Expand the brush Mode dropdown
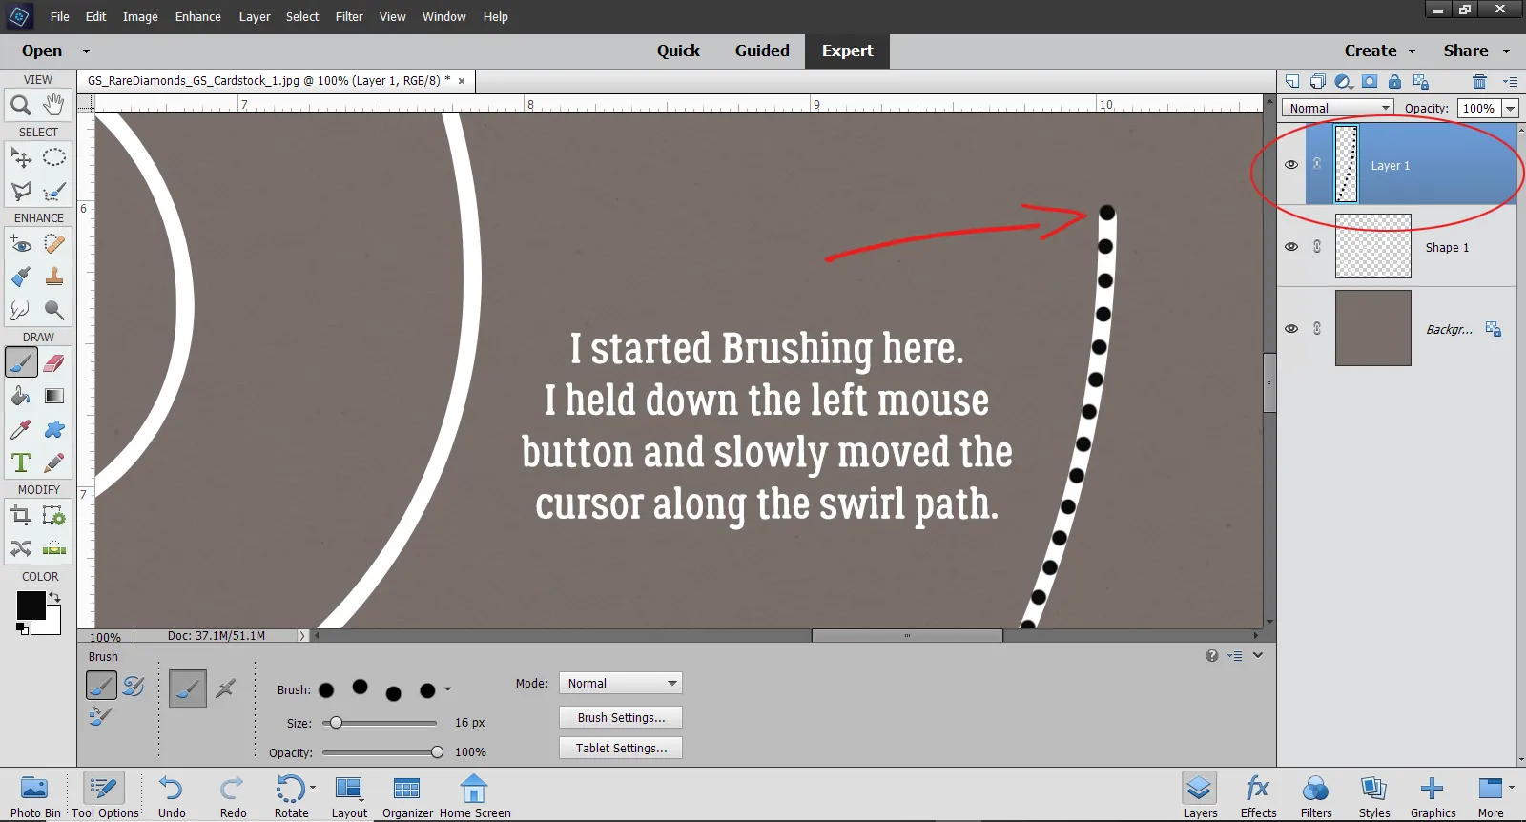 pyautogui.click(x=621, y=684)
